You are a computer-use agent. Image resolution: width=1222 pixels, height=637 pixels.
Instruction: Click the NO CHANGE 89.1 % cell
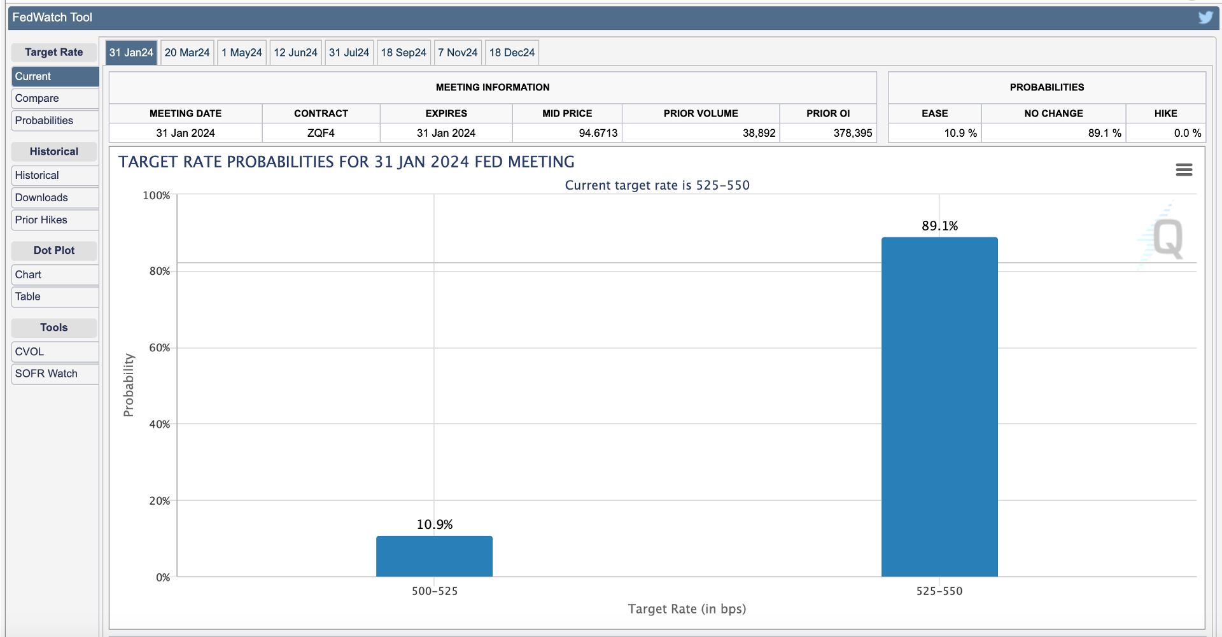tap(1054, 133)
